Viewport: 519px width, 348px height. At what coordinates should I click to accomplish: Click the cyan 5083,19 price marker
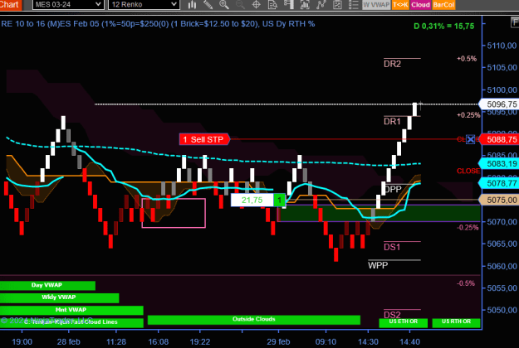tap(499, 164)
